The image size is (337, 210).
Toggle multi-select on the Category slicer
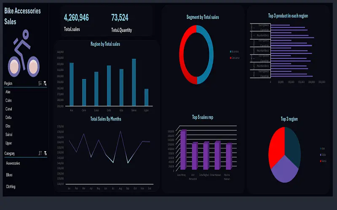coord(40,153)
